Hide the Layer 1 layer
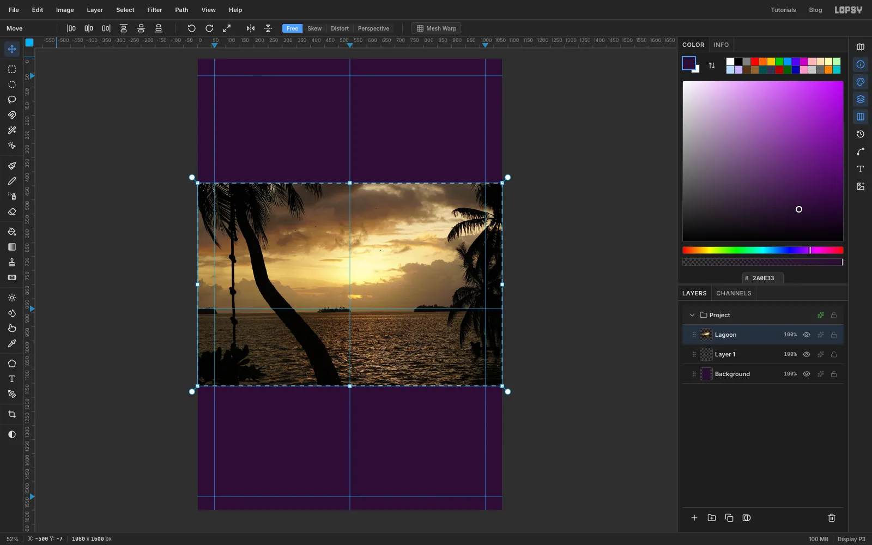The image size is (872, 545). pos(807,354)
